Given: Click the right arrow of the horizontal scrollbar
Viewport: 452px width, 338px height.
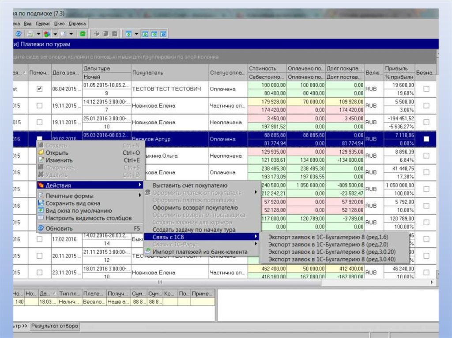Looking at the screenshot, I should 432,282.
